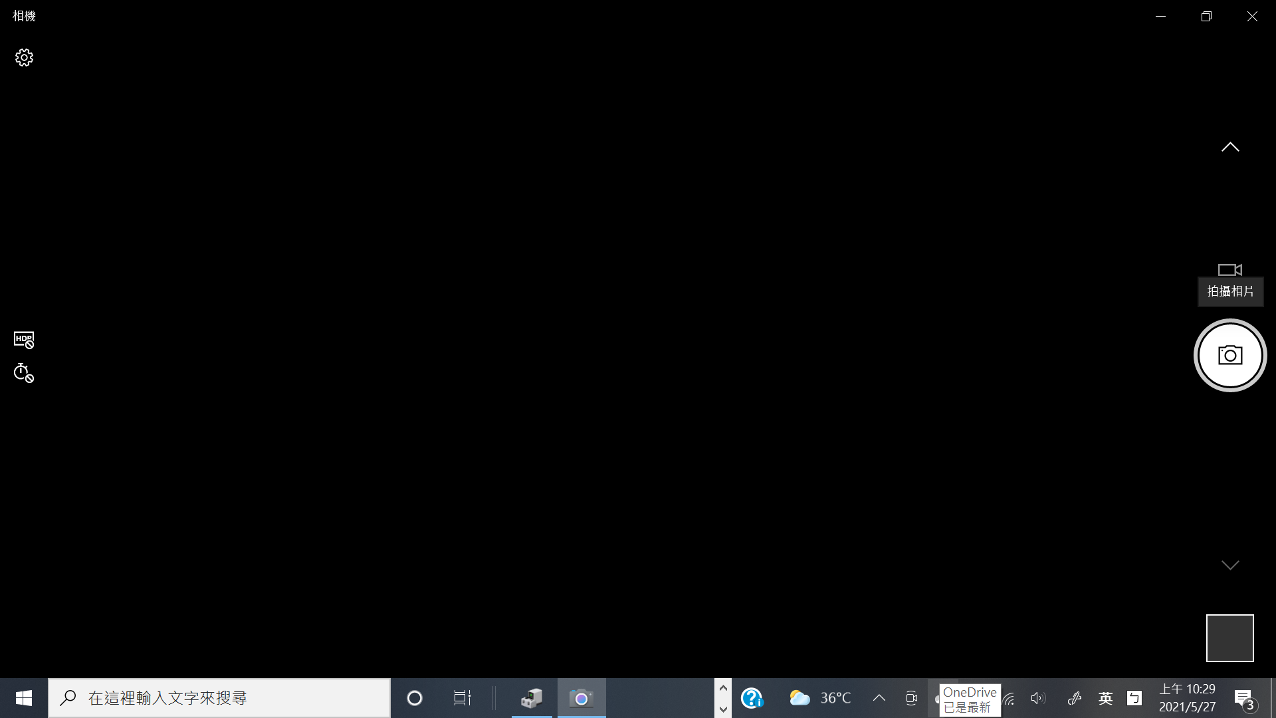The width and height of the screenshot is (1276, 718).
Task: Switch to video recording mode
Action: (x=1229, y=269)
